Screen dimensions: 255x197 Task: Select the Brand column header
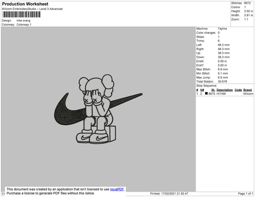(x=247, y=90)
